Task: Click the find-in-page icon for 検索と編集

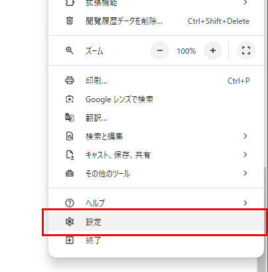Action: click(x=70, y=136)
